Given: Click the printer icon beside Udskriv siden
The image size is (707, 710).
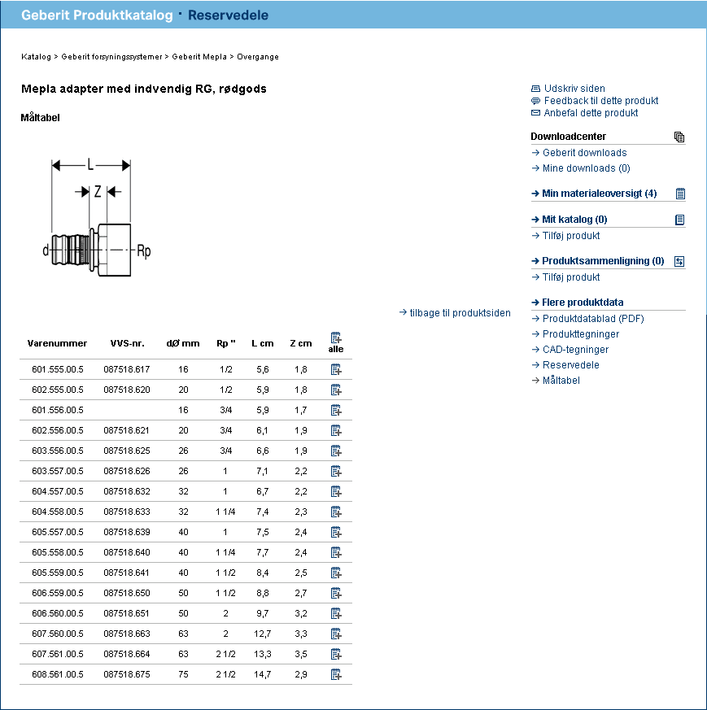Looking at the screenshot, I should (535, 89).
